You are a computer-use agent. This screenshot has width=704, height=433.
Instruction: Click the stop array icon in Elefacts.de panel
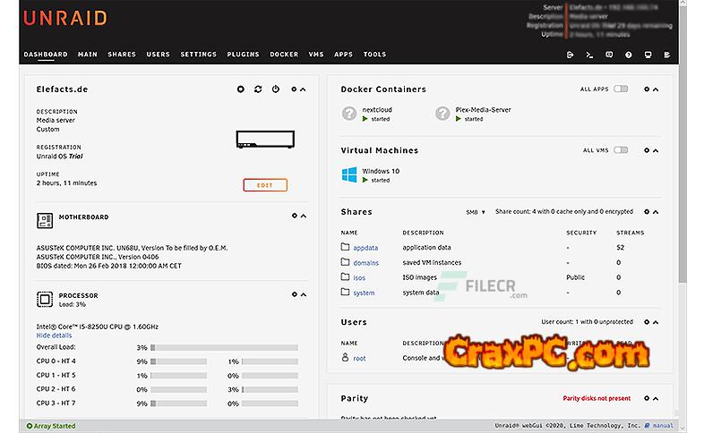pyautogui.click(x=241, y=89)
